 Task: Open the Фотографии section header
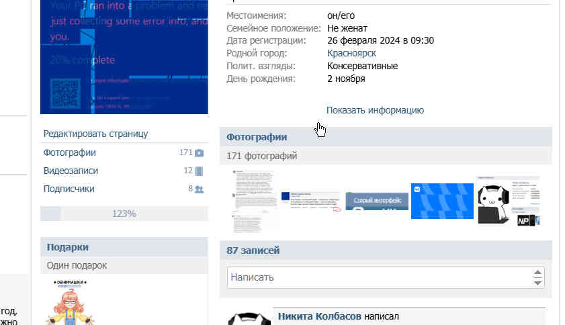pyautogui.click(x=257, y=137)
